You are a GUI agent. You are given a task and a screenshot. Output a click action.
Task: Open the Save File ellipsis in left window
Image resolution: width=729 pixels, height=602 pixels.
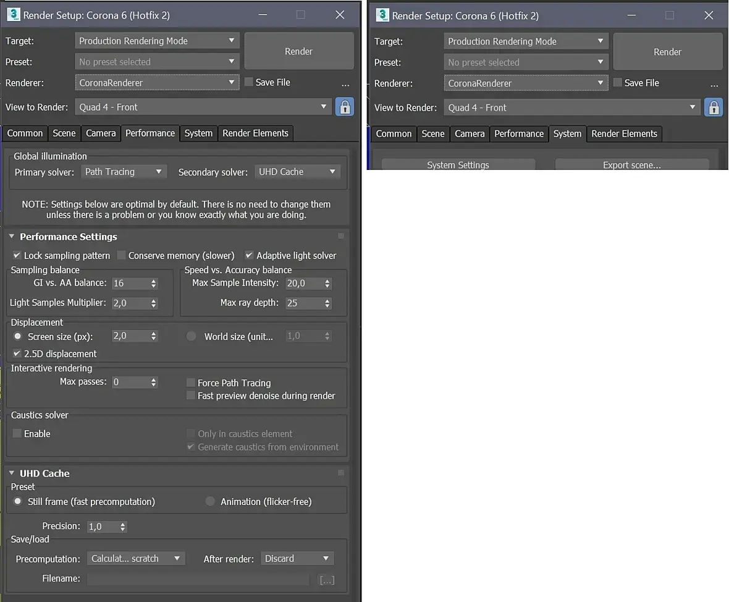pos(345,85)
